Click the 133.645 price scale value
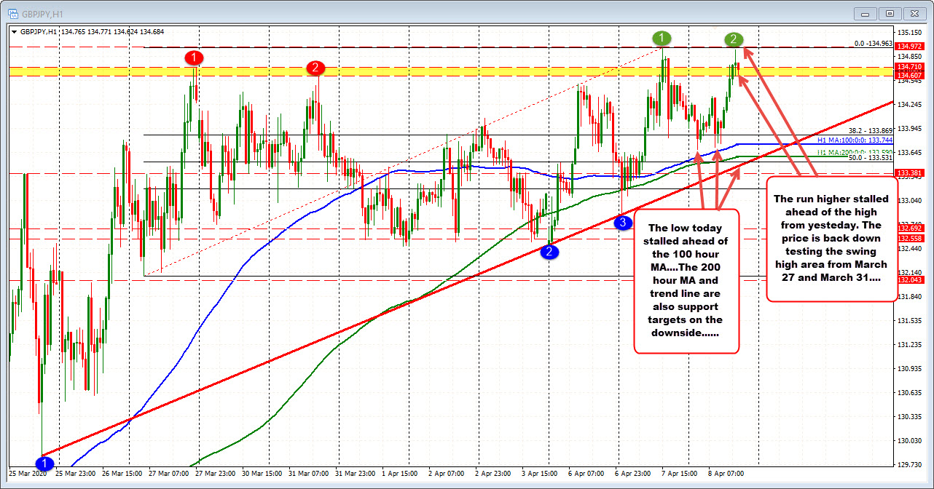934x489 pixels. coord(909,153)
